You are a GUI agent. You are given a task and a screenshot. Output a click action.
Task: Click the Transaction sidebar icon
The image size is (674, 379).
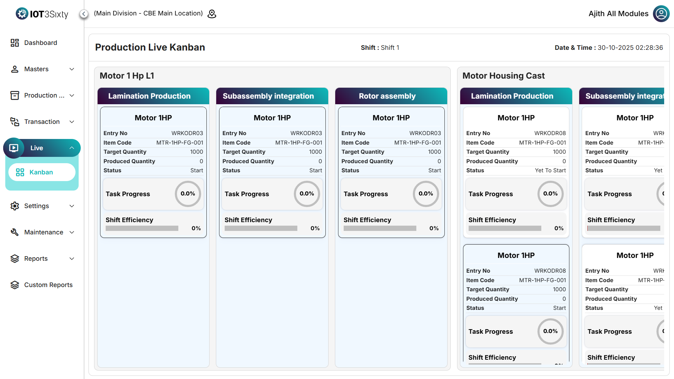pos(14,122)
